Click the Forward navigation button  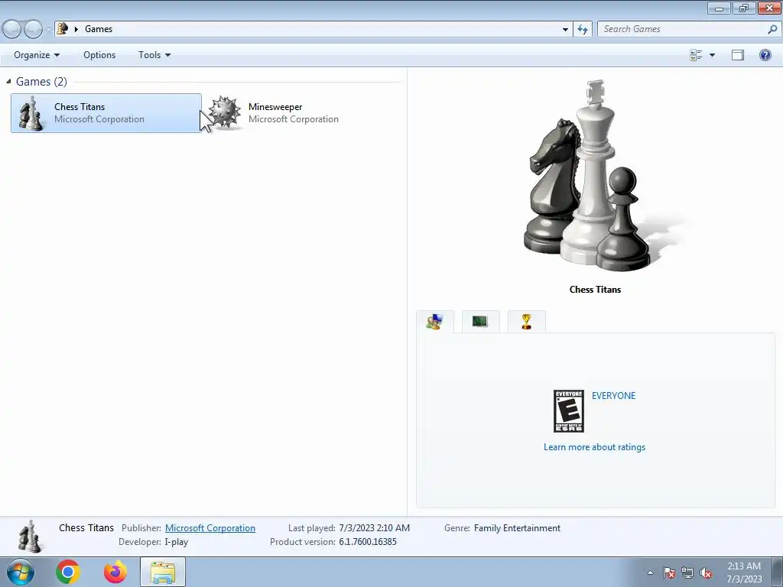point(33,29)
